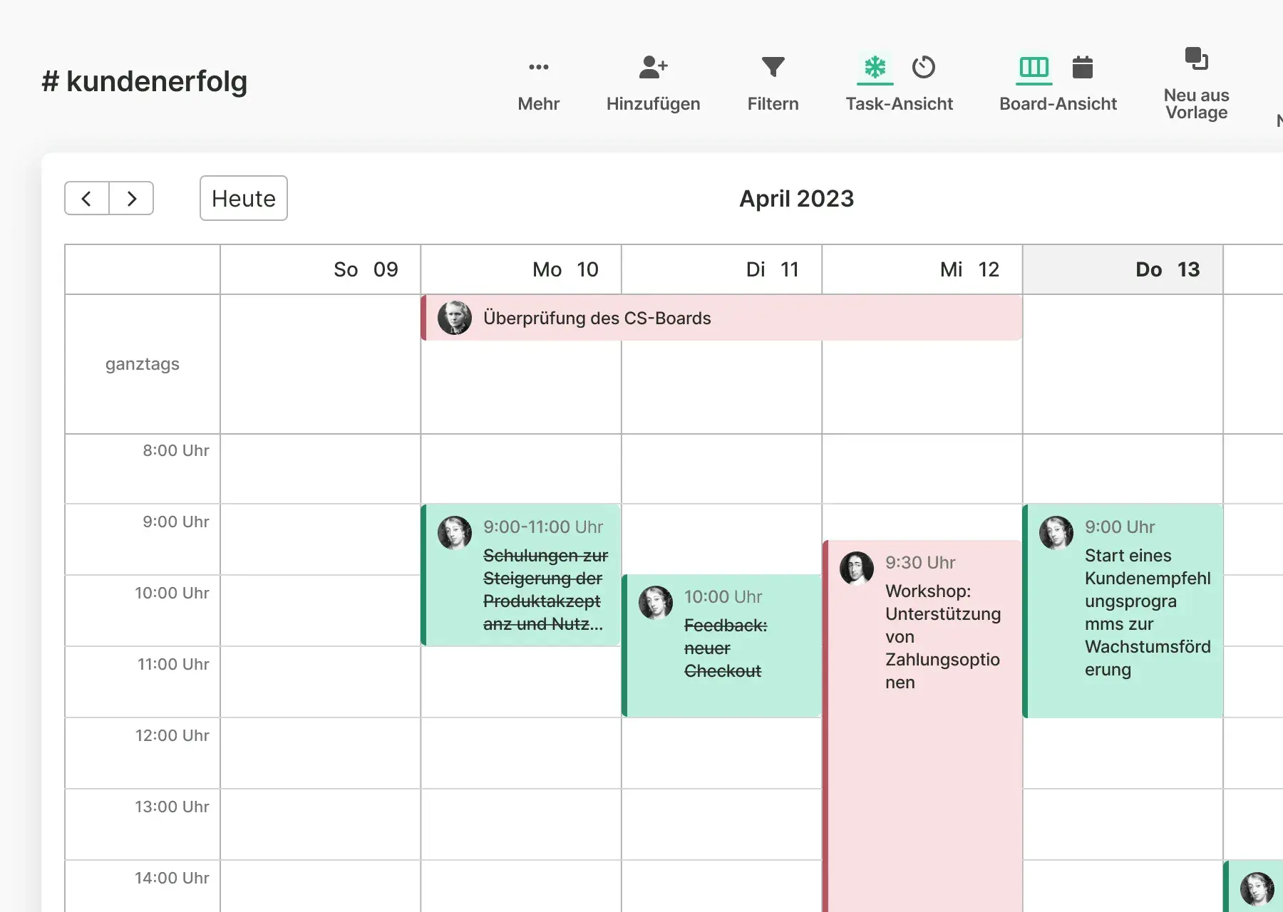Go to the previous week arrow
1283x912 pixels.
coord(87,198)
